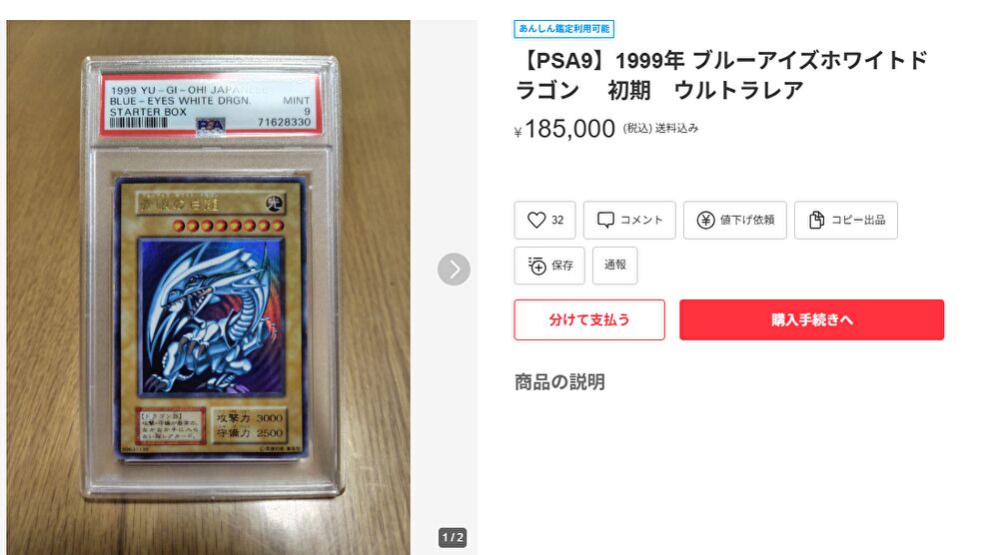Click the あんしん鑑定利用可能 badge
This screenshot has width=999, height=555.
tap(563, 29)
